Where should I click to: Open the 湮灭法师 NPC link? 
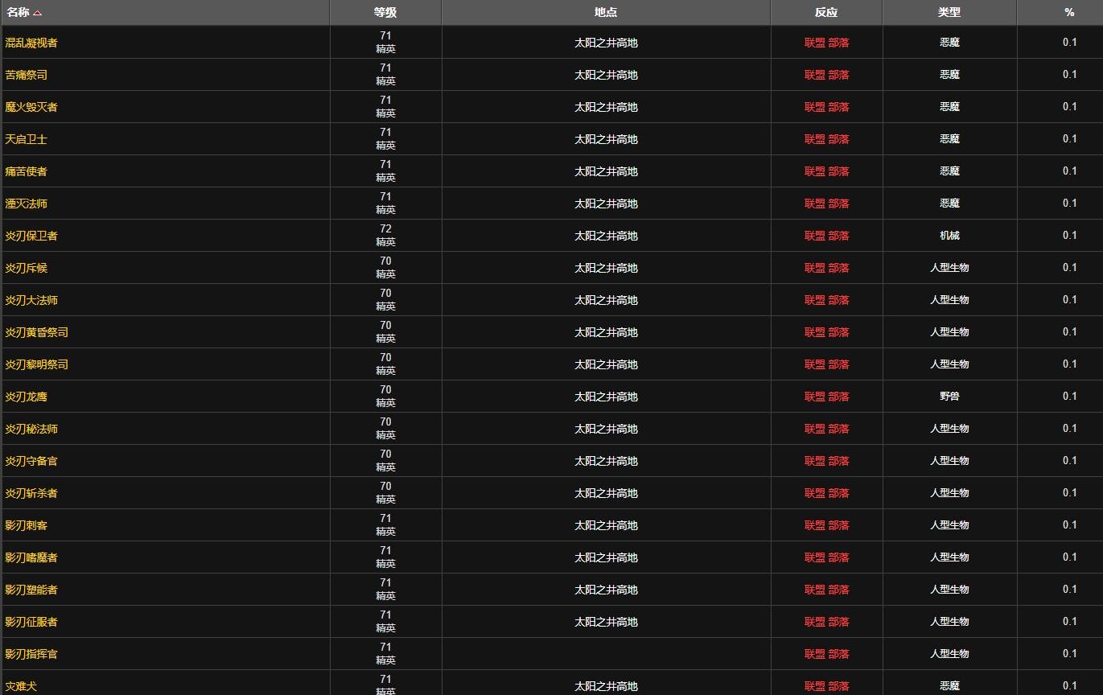(26, 204)
